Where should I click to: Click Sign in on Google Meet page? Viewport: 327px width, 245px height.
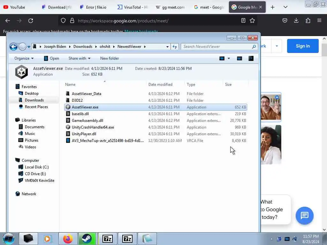click(303, 46)
